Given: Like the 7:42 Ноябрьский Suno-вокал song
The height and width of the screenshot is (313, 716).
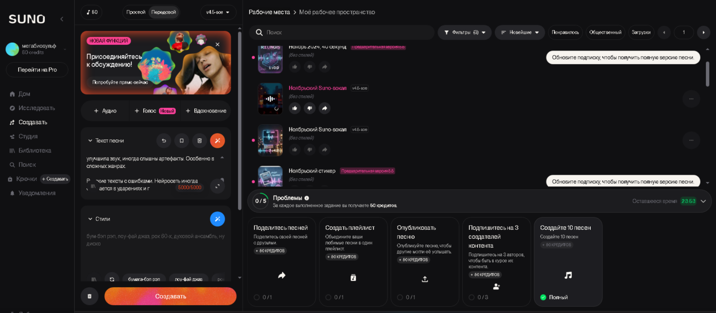Looking at the screenshot, I should (295, 149).
